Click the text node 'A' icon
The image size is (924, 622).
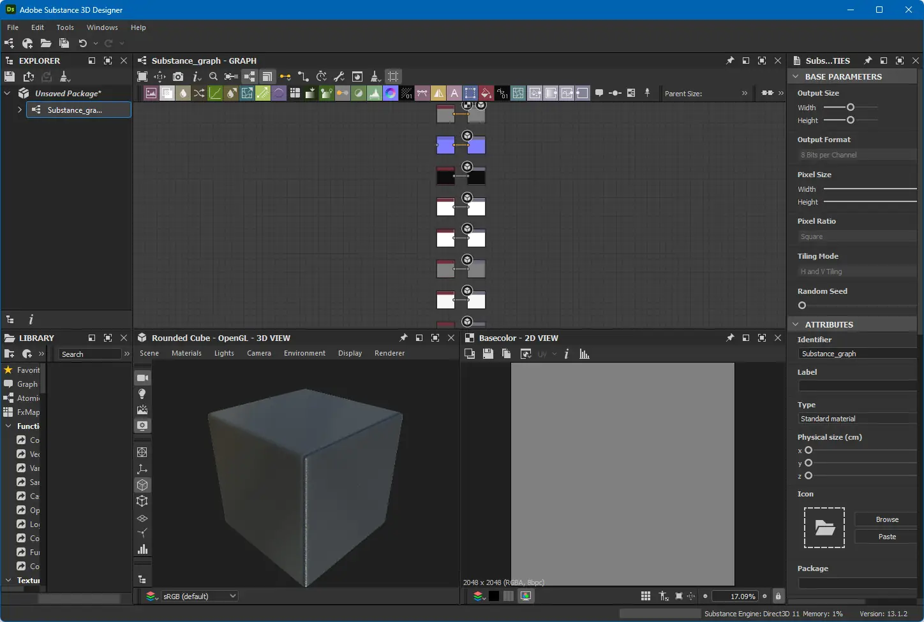(x=454, y=94)
